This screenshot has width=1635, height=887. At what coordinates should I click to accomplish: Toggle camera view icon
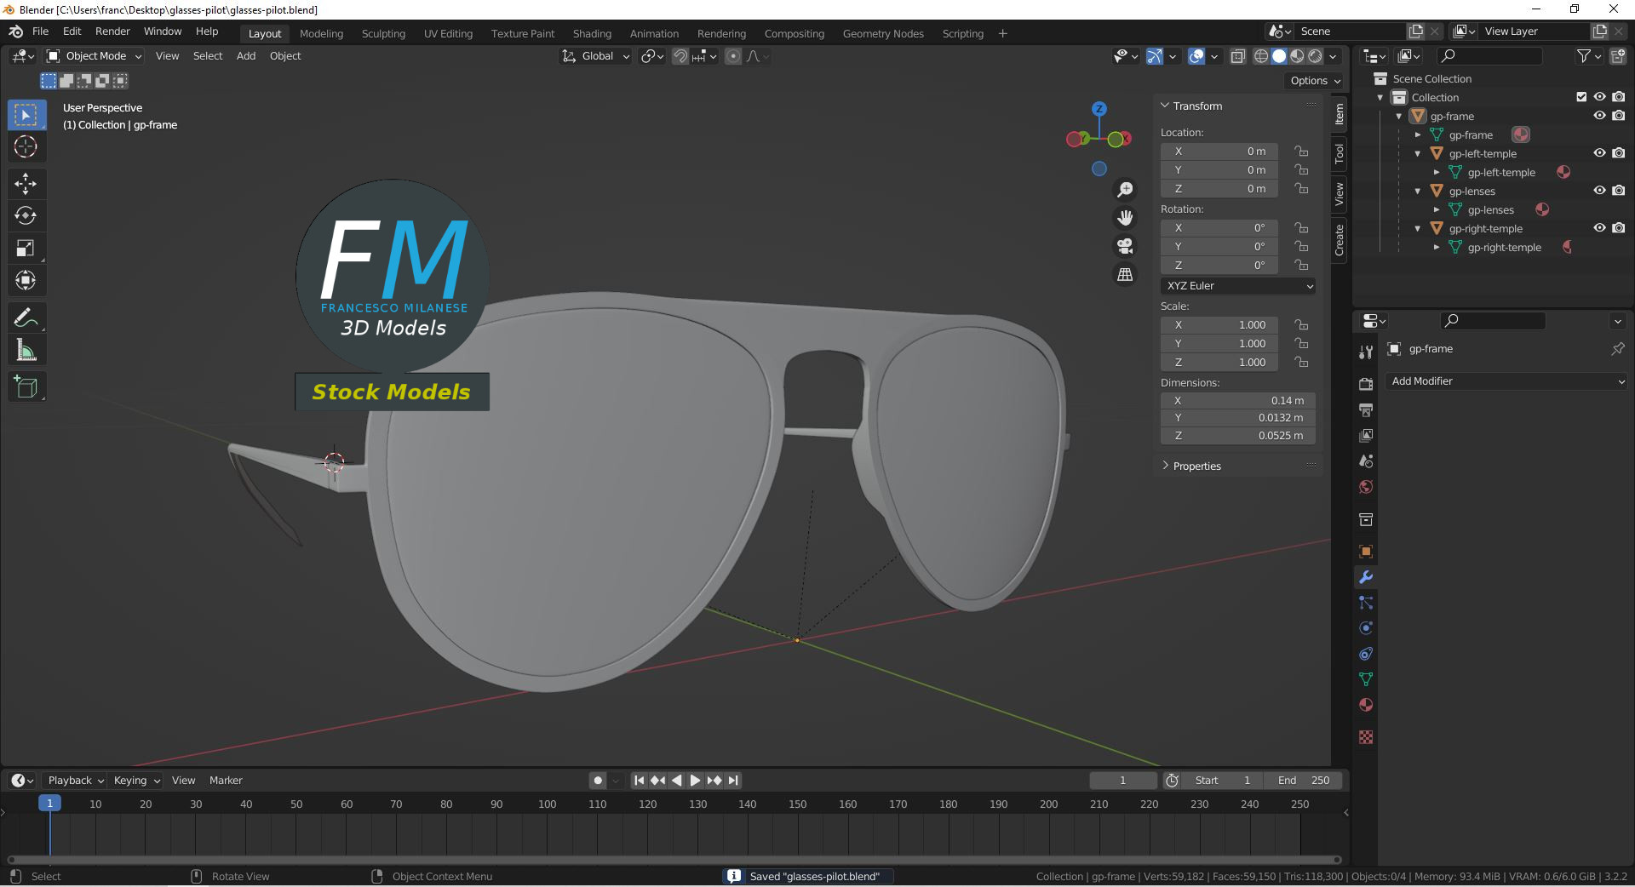pyautogui.click(x=1125, y=246)
